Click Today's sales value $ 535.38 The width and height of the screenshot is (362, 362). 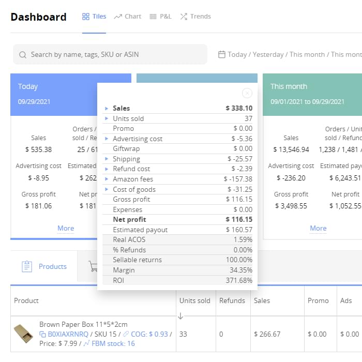coord(39,149)
